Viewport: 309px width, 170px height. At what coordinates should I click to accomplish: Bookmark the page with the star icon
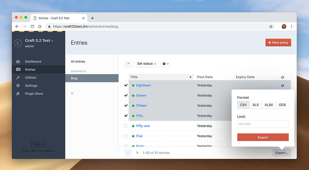[271, 26]
